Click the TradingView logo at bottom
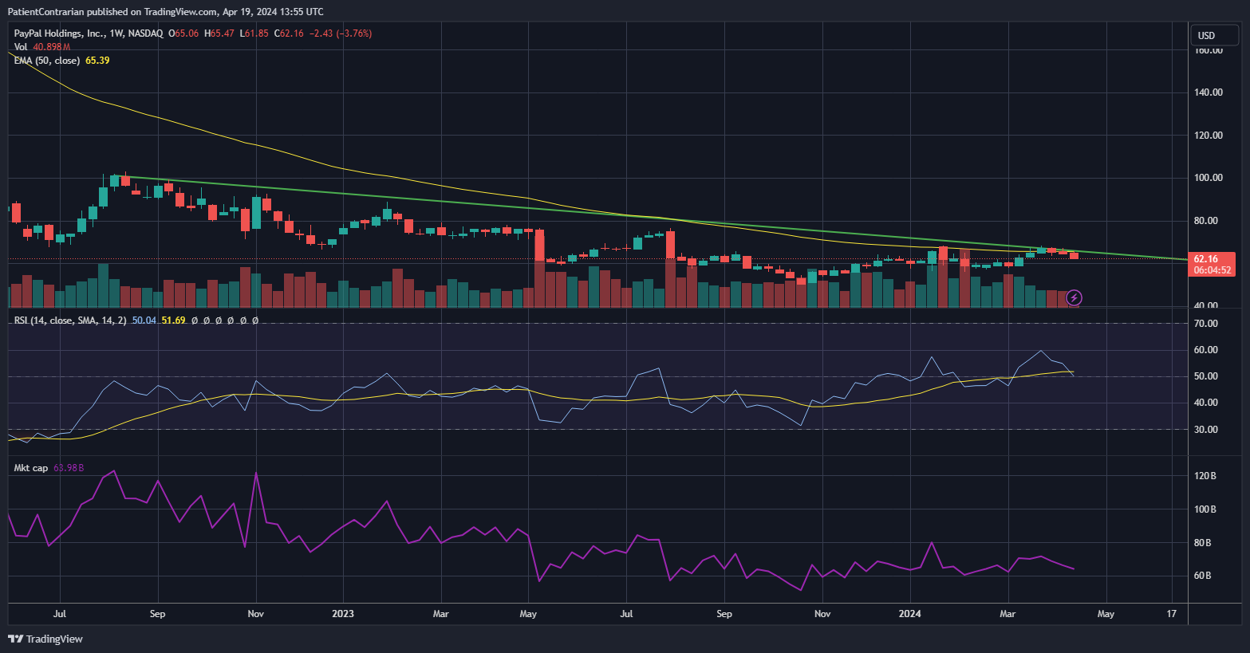This screenshot has height=653, width=1250. click(45, 639)
